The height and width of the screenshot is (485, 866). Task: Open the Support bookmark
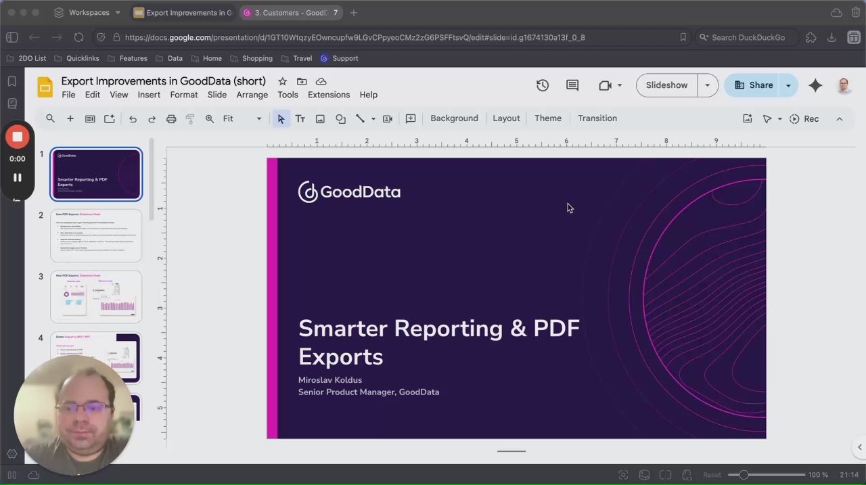coord(339,58)
